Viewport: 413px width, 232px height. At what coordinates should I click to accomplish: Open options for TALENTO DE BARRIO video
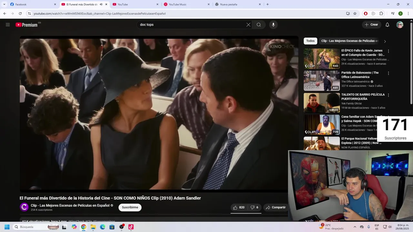[x=388, y=95]
